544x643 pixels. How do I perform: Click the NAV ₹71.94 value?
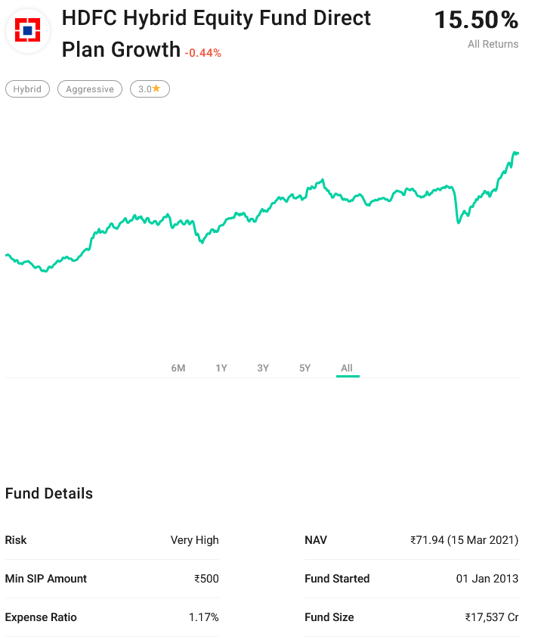tap(464, 540)
